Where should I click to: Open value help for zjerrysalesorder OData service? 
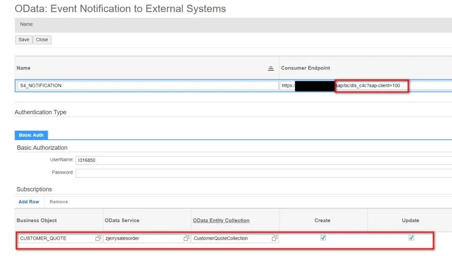(x=186, y=238)
